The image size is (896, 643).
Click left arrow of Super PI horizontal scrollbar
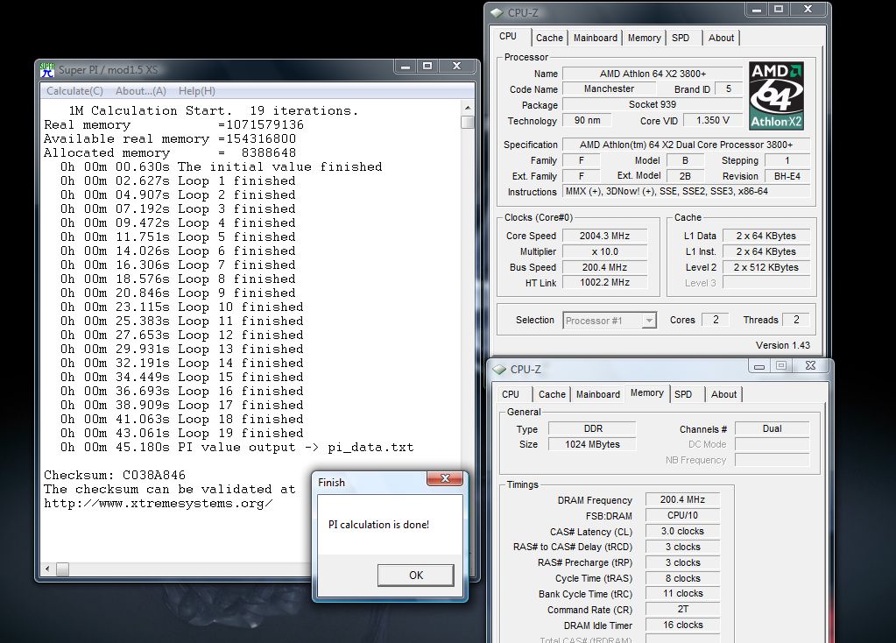[x=47, y=569]
